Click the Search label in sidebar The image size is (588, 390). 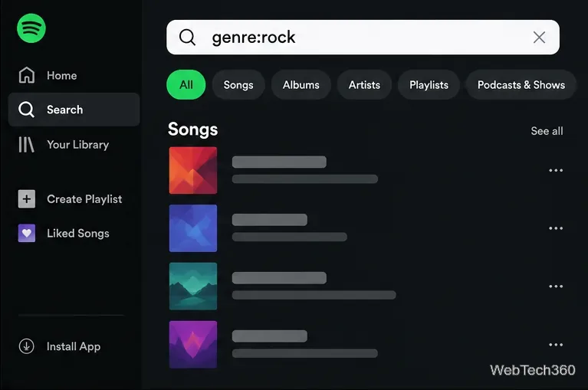point(65,110)
